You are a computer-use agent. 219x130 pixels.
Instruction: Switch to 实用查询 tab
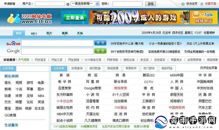click(77, 68)
